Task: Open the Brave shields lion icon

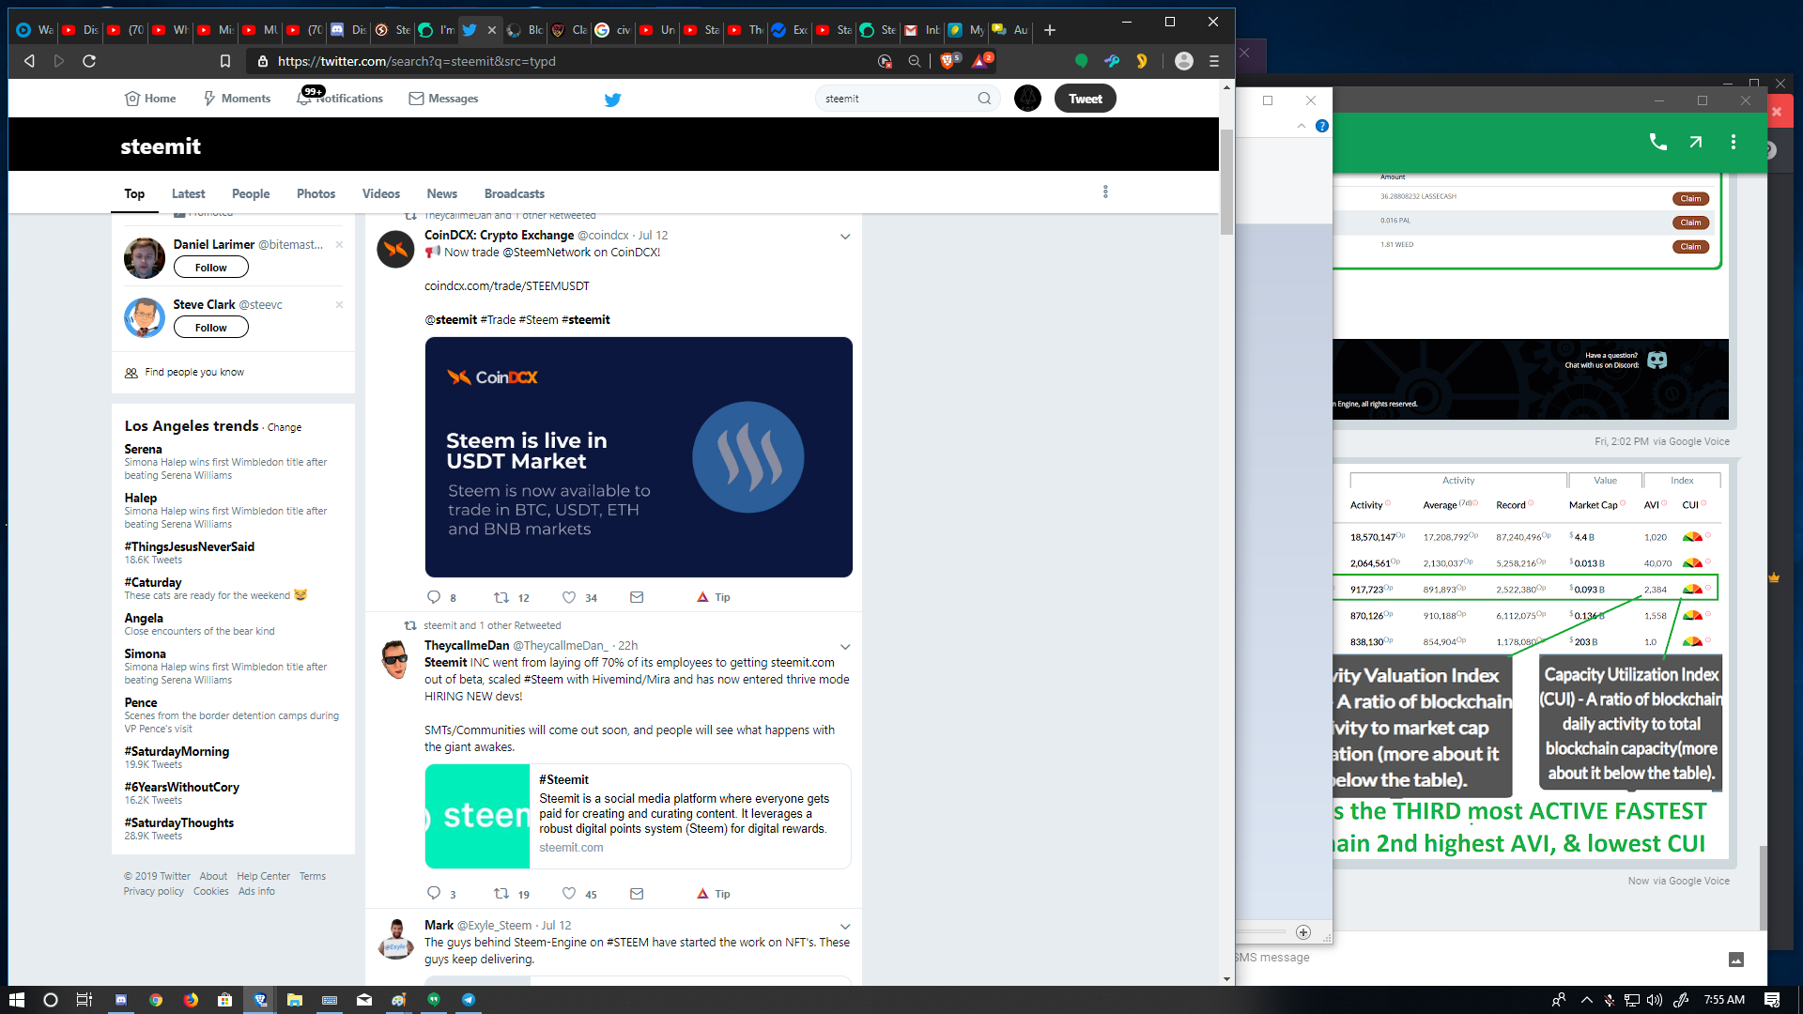Action: pyautogui.click(x=948, y=61)
